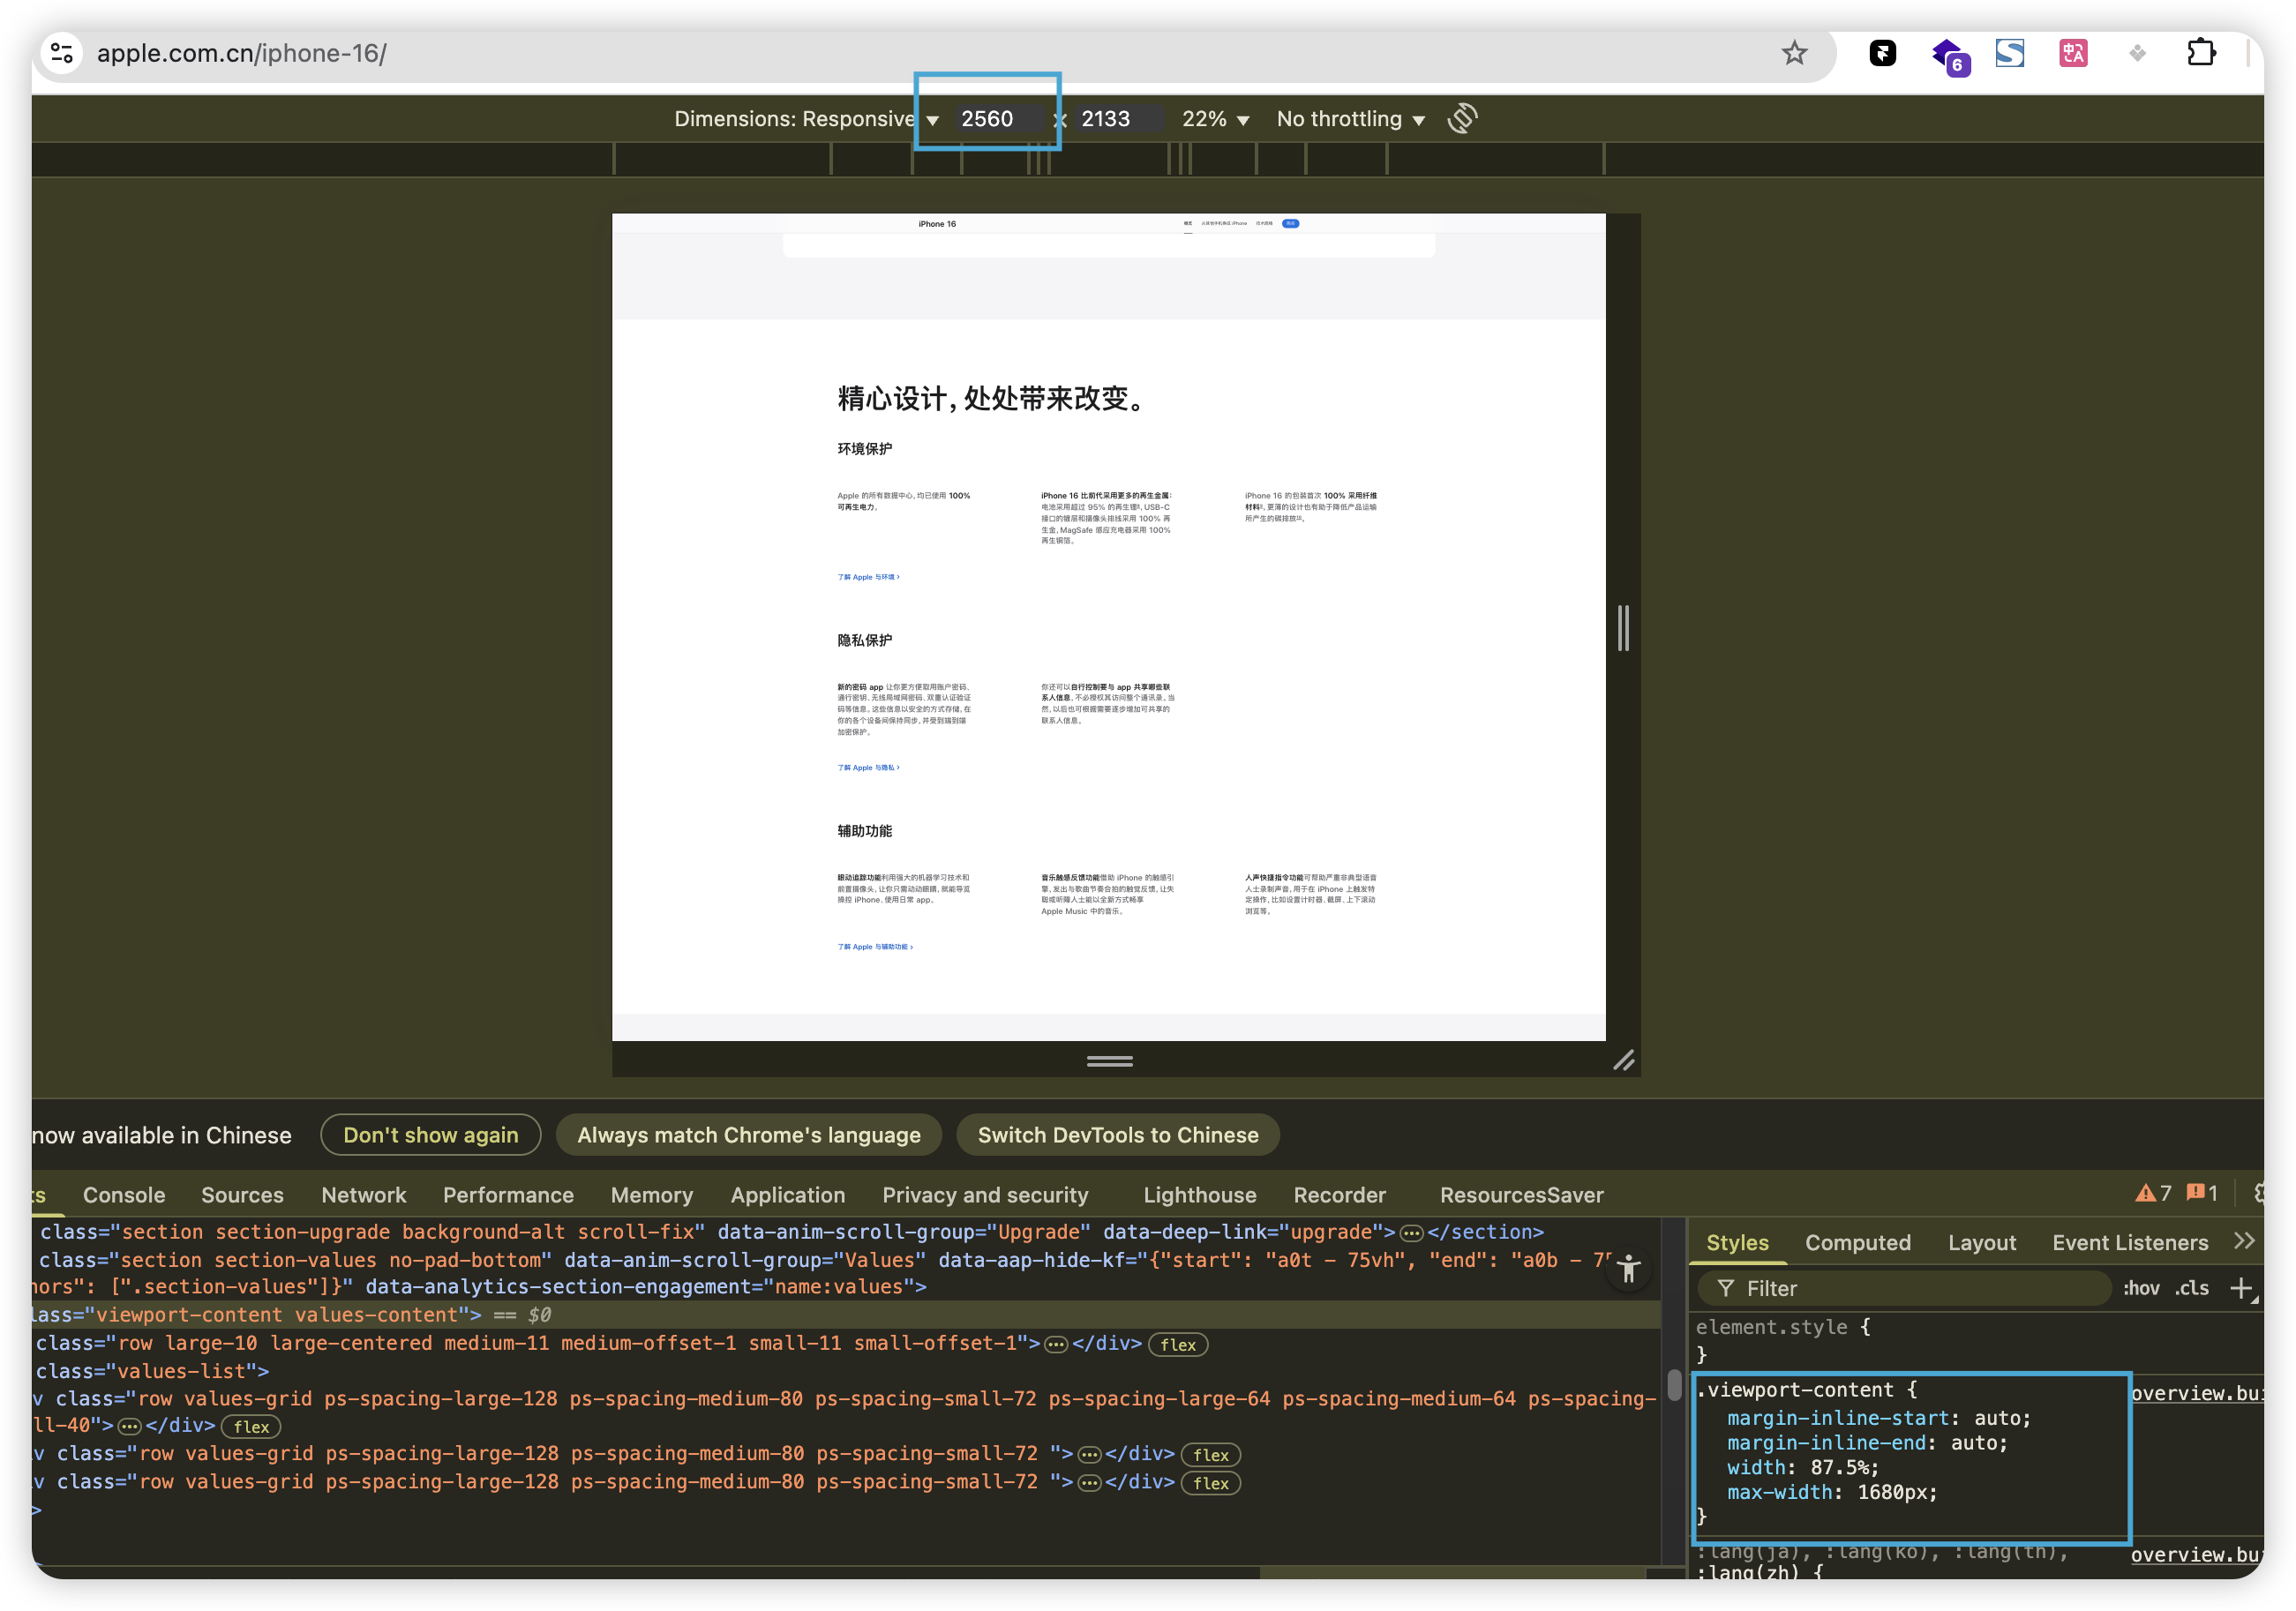Expand ellipsis in the ll-40 div row
The height and width of the screenshot is (1611, 2296).
click(129, 1426)
